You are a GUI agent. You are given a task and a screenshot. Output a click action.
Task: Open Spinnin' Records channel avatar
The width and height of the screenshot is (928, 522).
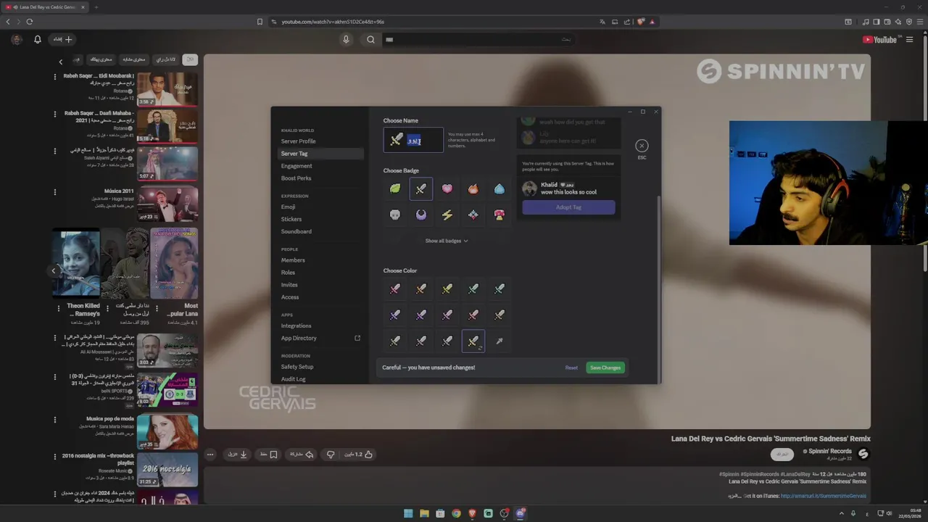click(x=863, y=454)
